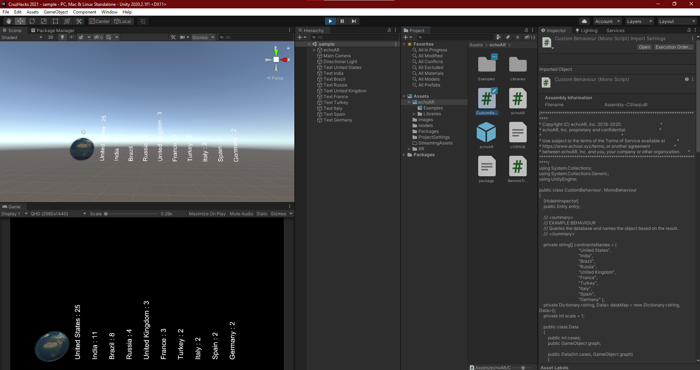
Task: Toggle the scene grid visibility
Action: tap(109, 37)
